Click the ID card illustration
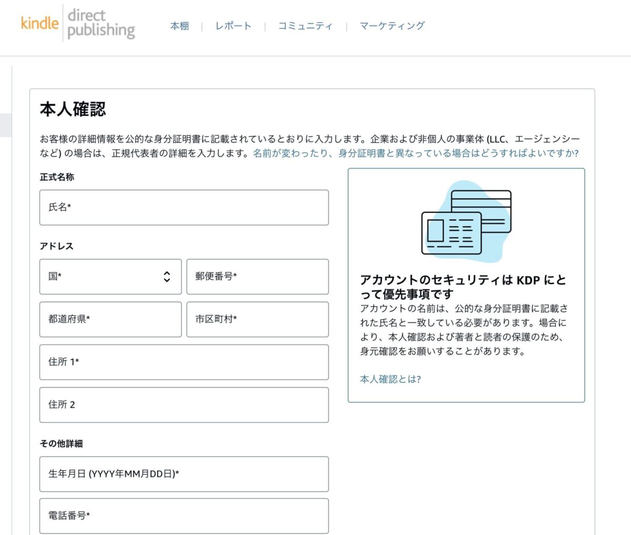This screenshot has height=535, width=631. pos(451,232)
